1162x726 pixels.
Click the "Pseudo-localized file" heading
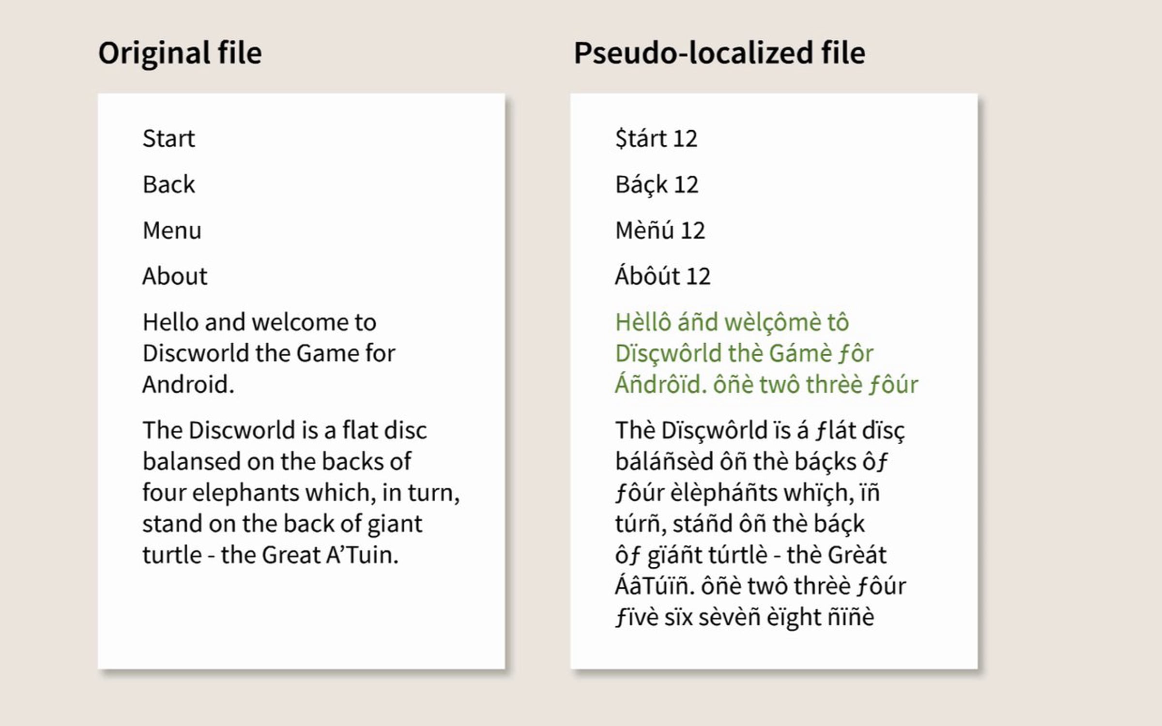[x=719, y=53]
